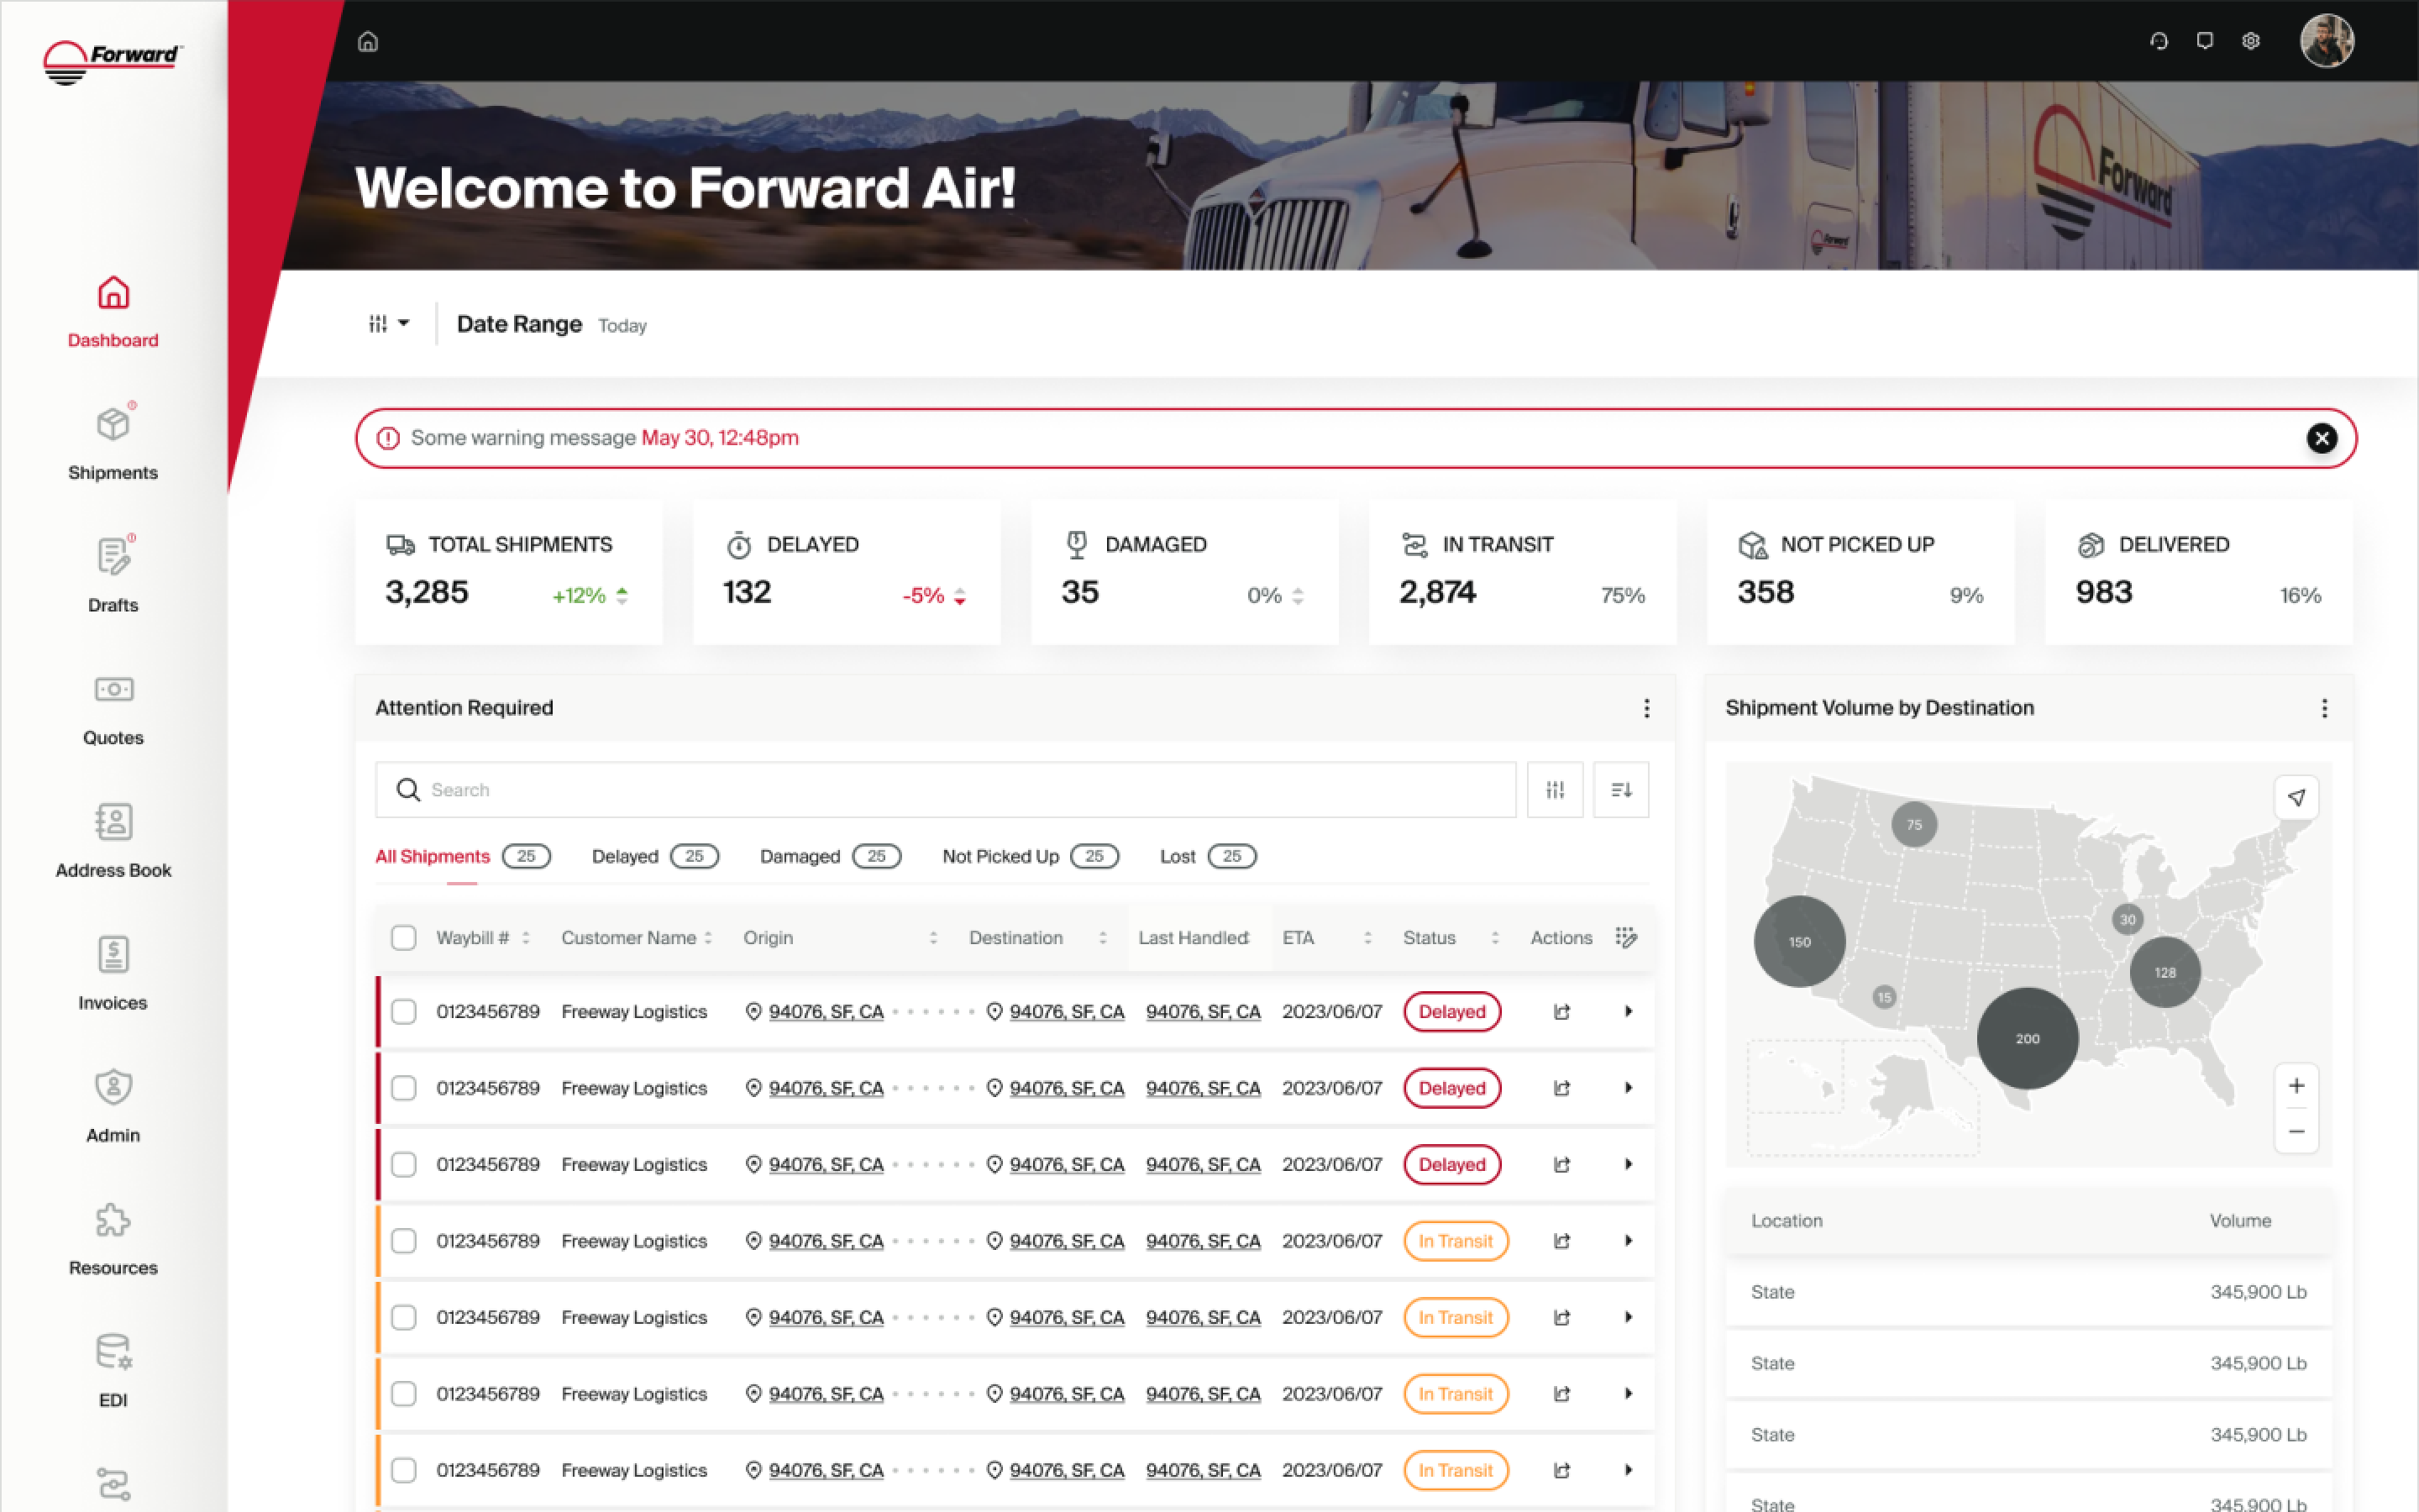Open the filter dropdown beside Date Range

(389, 324)
